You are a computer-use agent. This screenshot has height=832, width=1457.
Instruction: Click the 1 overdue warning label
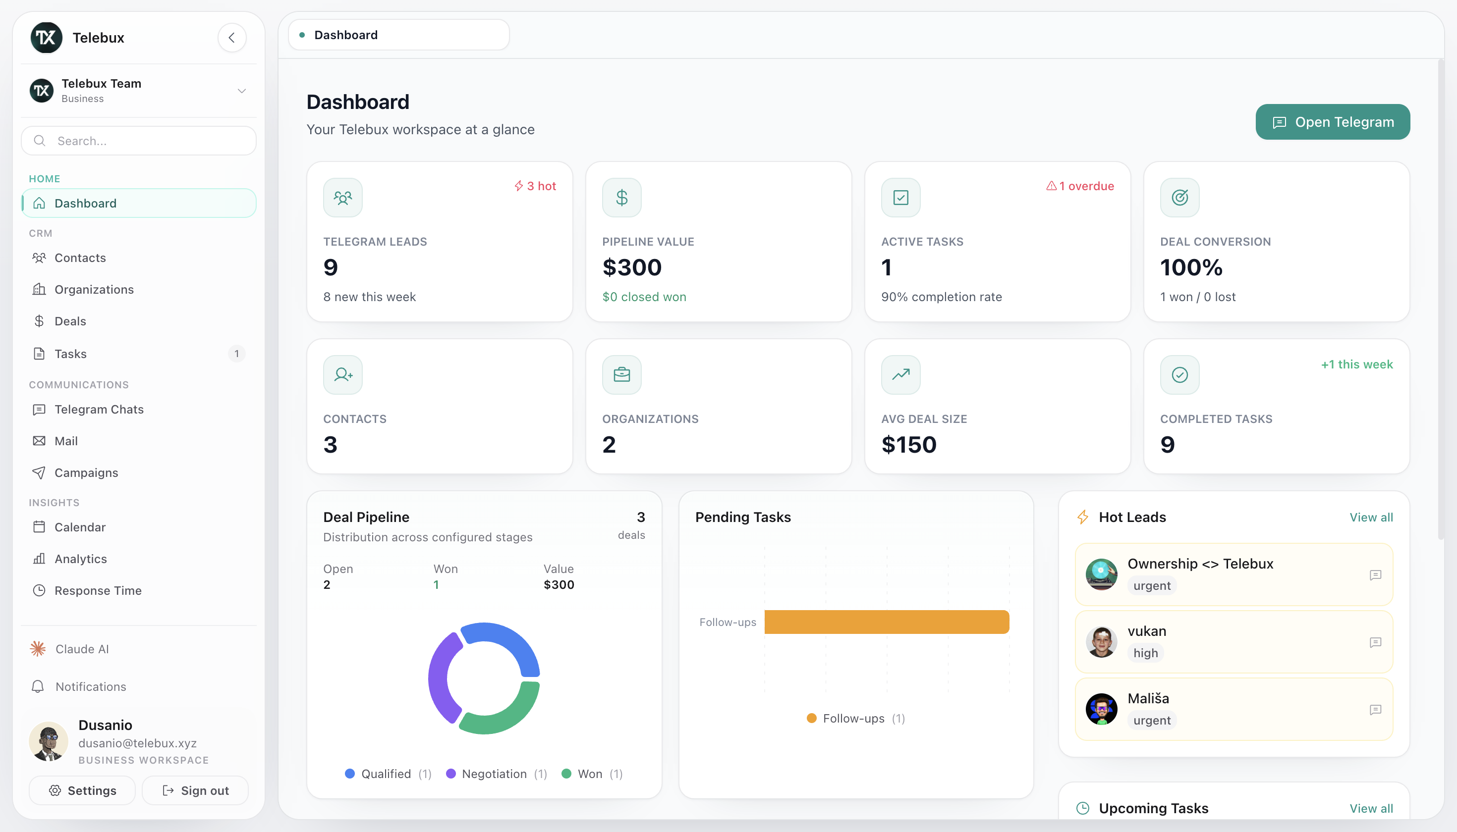[1080, 186]
